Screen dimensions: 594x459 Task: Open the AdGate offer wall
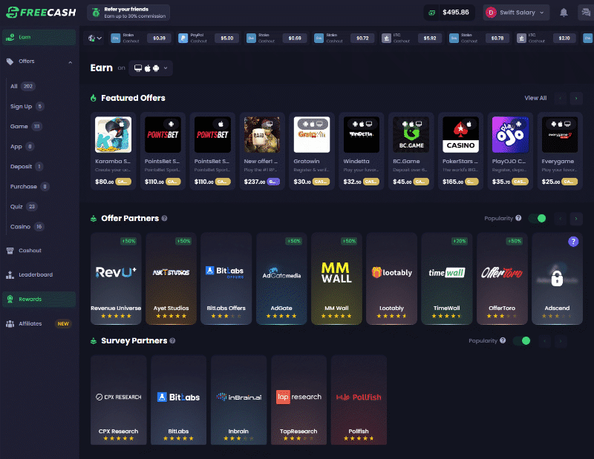pos(281,279)
